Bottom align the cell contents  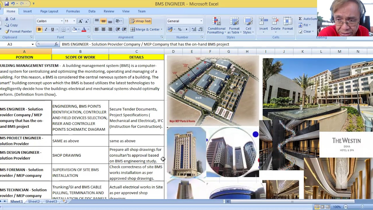tap(110, 21)
